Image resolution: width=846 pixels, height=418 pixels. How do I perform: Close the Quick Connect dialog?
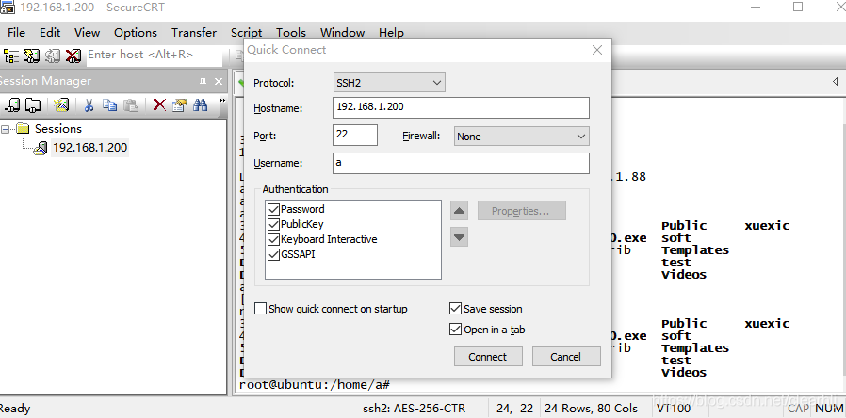tap(596, 50)
